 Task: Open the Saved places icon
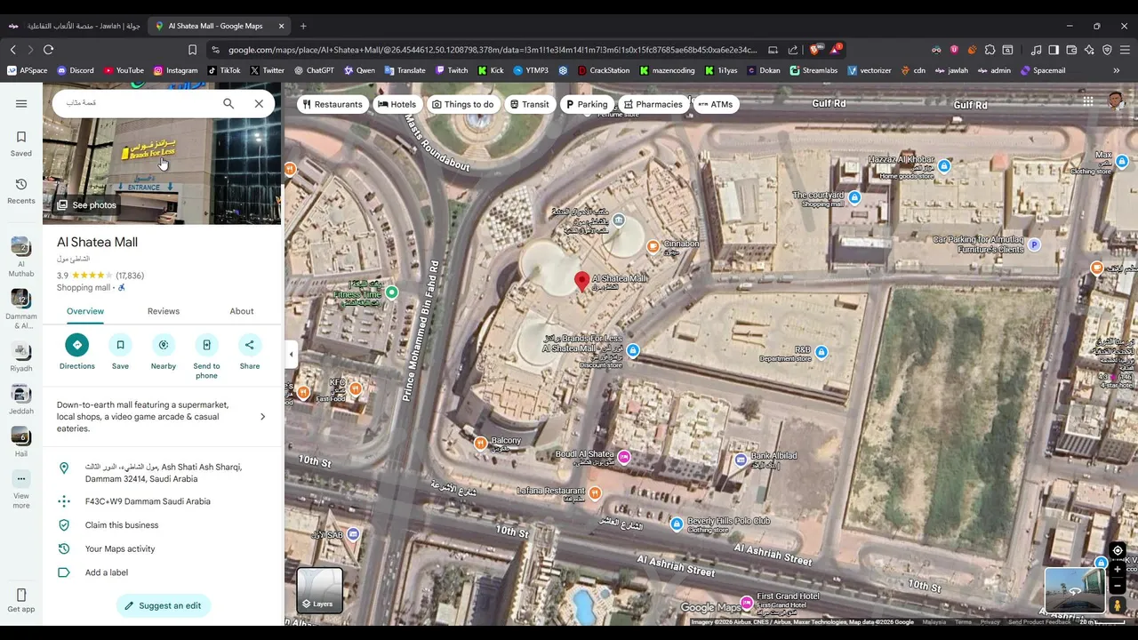[21, 143]
